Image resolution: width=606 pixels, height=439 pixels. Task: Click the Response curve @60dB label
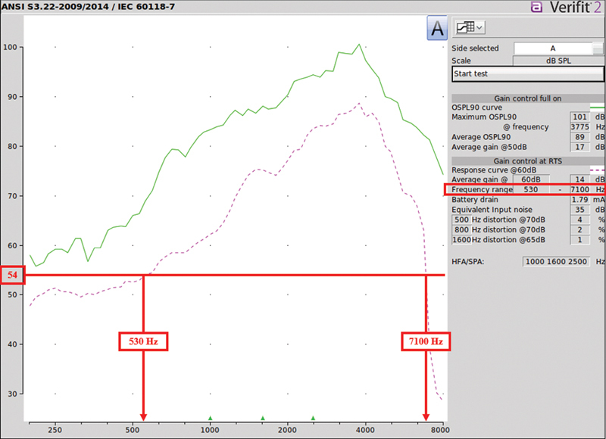click(494, 170)
